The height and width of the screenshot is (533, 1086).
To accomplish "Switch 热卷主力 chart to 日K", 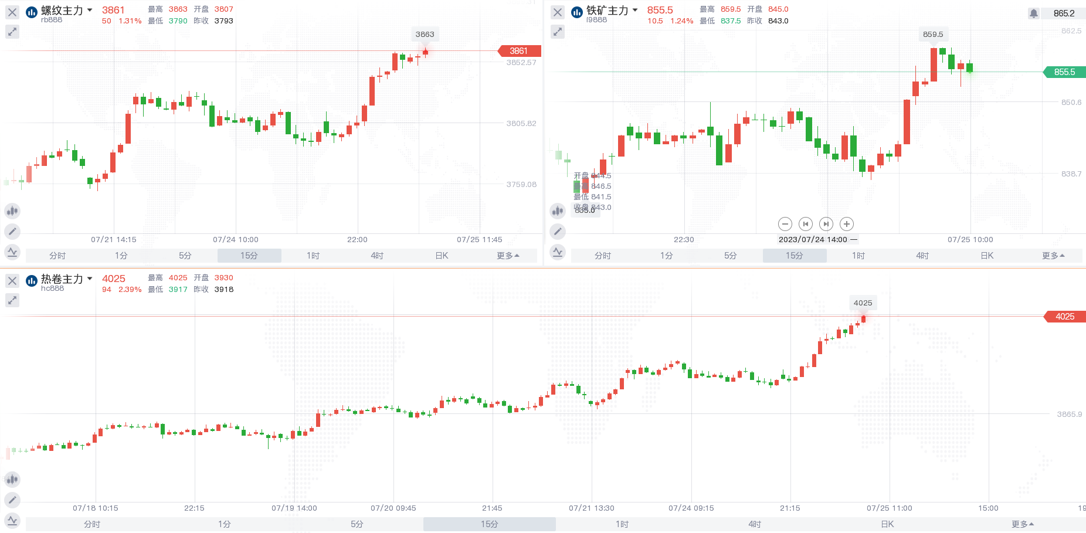I will pos(887,524).
